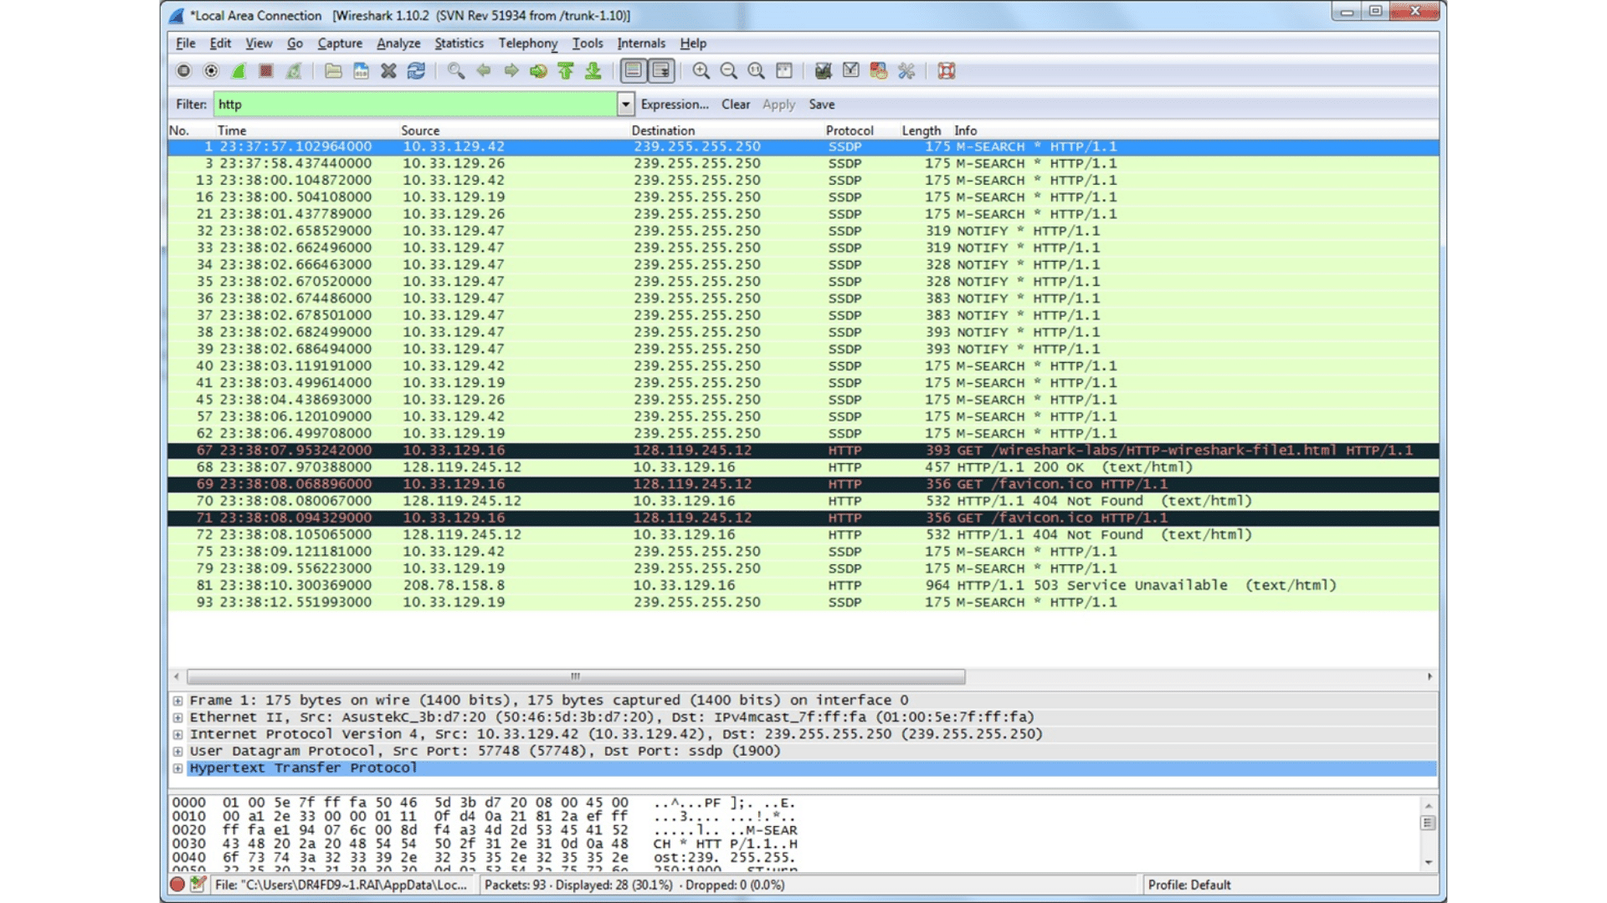The height and width of the screenshot is (903, 1607).
Task: Save the current filter
Action: coord(822,105)
